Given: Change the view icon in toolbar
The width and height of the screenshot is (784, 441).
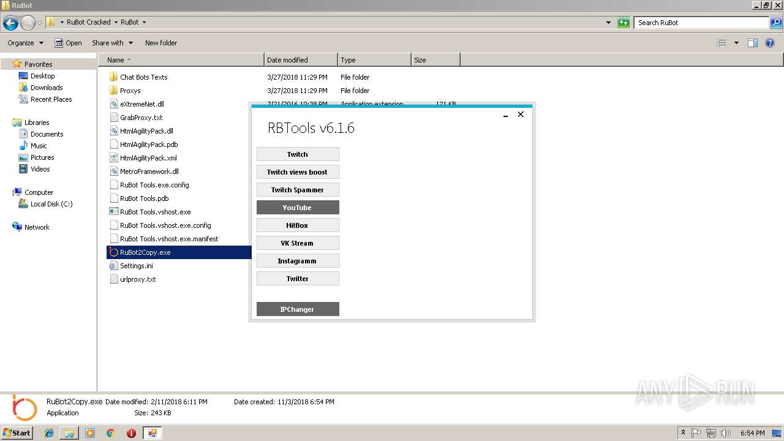Looking at the screenshot, I should click(x=722, y=43).
